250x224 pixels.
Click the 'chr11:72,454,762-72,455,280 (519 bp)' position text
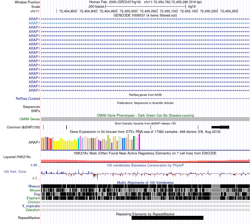[x=173, y=2]
